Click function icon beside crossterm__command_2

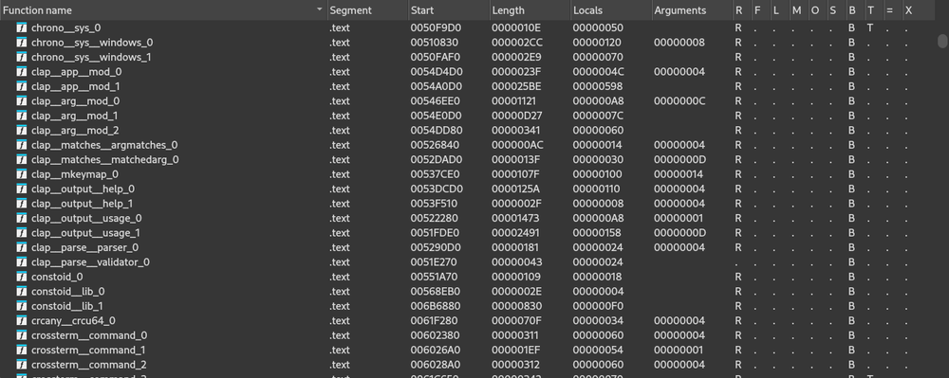click(22, 365)
